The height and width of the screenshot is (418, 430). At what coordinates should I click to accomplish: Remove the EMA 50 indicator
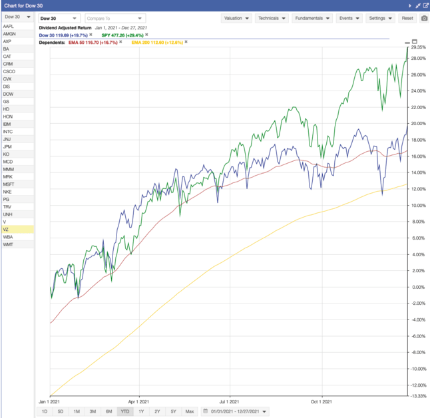[x=120, y=42]
